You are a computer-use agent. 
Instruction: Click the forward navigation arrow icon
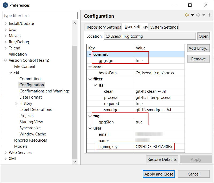198,15
